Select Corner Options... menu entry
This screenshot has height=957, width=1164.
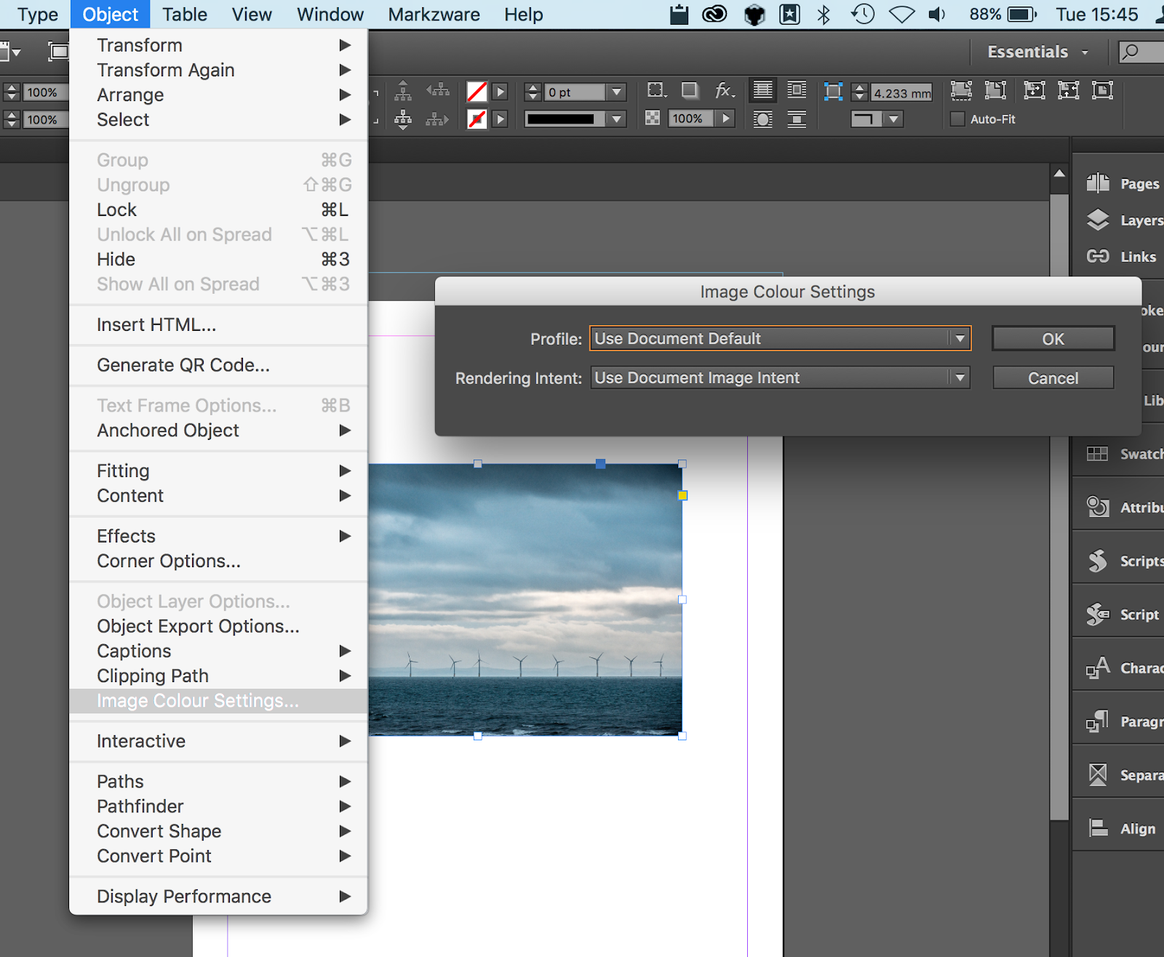pos(218,561)
